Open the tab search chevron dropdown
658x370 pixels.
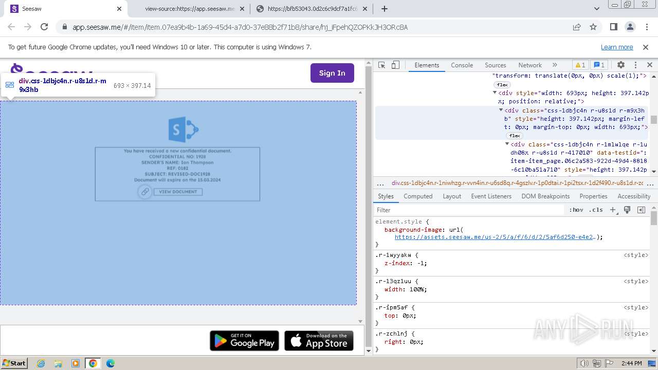(x=597, y=9)
